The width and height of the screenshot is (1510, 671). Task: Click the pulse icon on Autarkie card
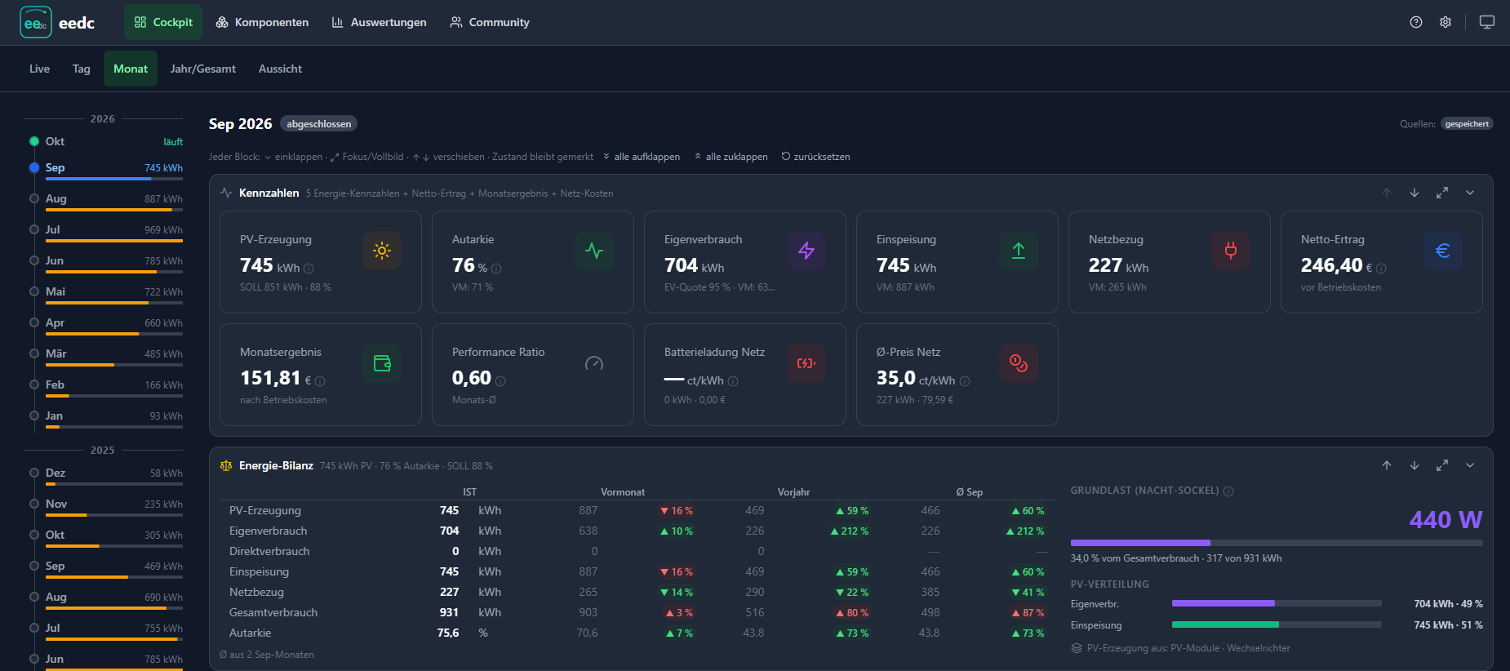tap(594, 251)
